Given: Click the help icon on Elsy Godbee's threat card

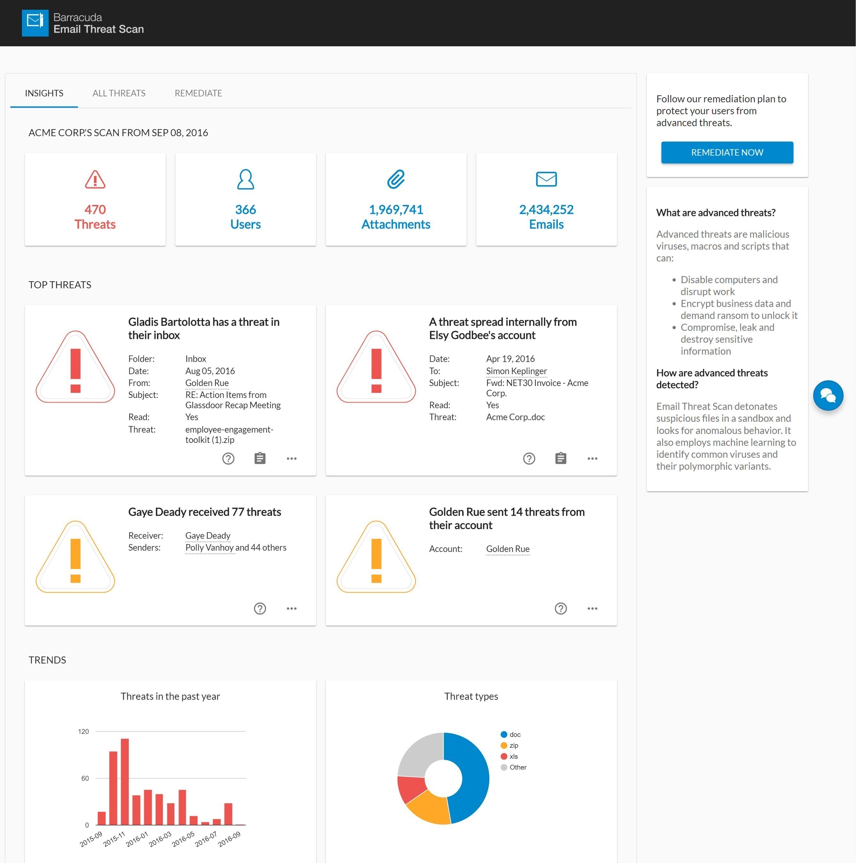Looking at the screenshot, I should coord(529,458).
